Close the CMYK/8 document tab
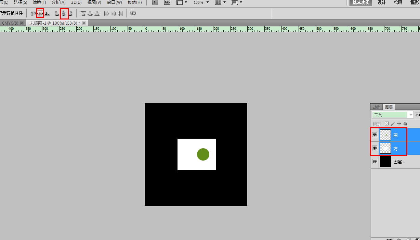Viewport: 420px width, 240px height. coord(22,23)
